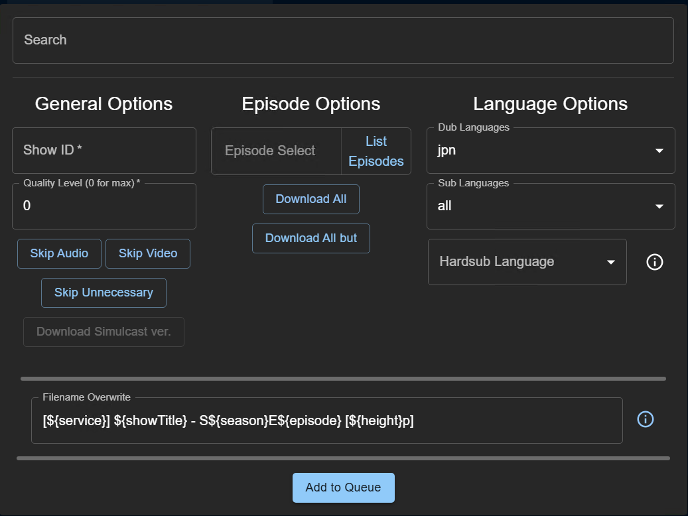Viewport: 688px width, 516px height.
Task: Click the List Episodes button
Action: (x=376, y=151)
